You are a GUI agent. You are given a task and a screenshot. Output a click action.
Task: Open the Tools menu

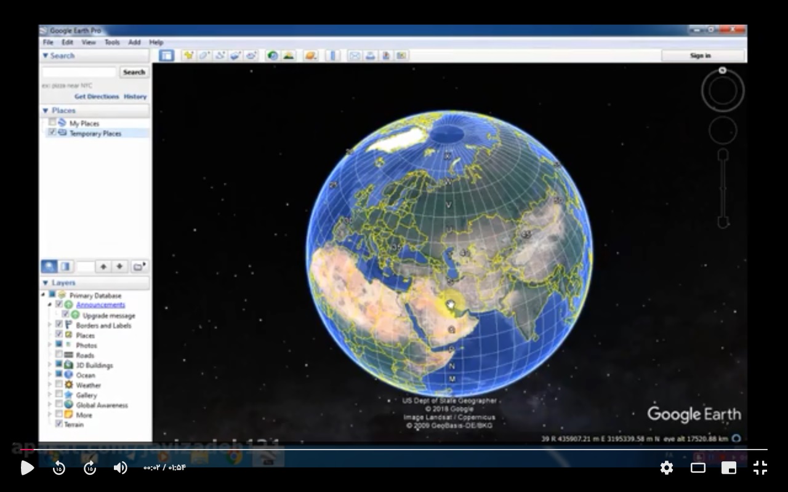point(111,42)
